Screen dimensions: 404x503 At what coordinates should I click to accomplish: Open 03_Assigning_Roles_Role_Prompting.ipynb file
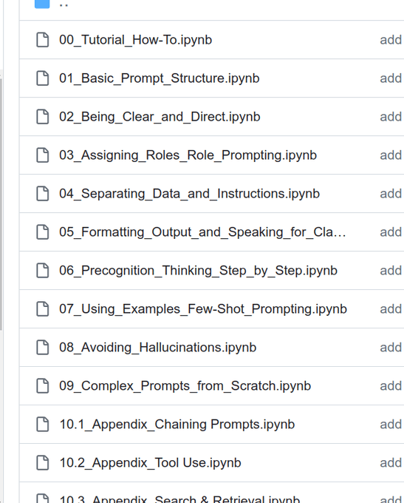click(188, 155)
